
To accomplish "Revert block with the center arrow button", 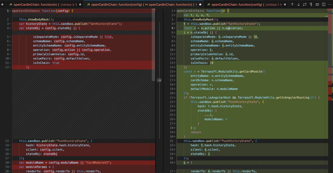I will [x=159, y=80].
